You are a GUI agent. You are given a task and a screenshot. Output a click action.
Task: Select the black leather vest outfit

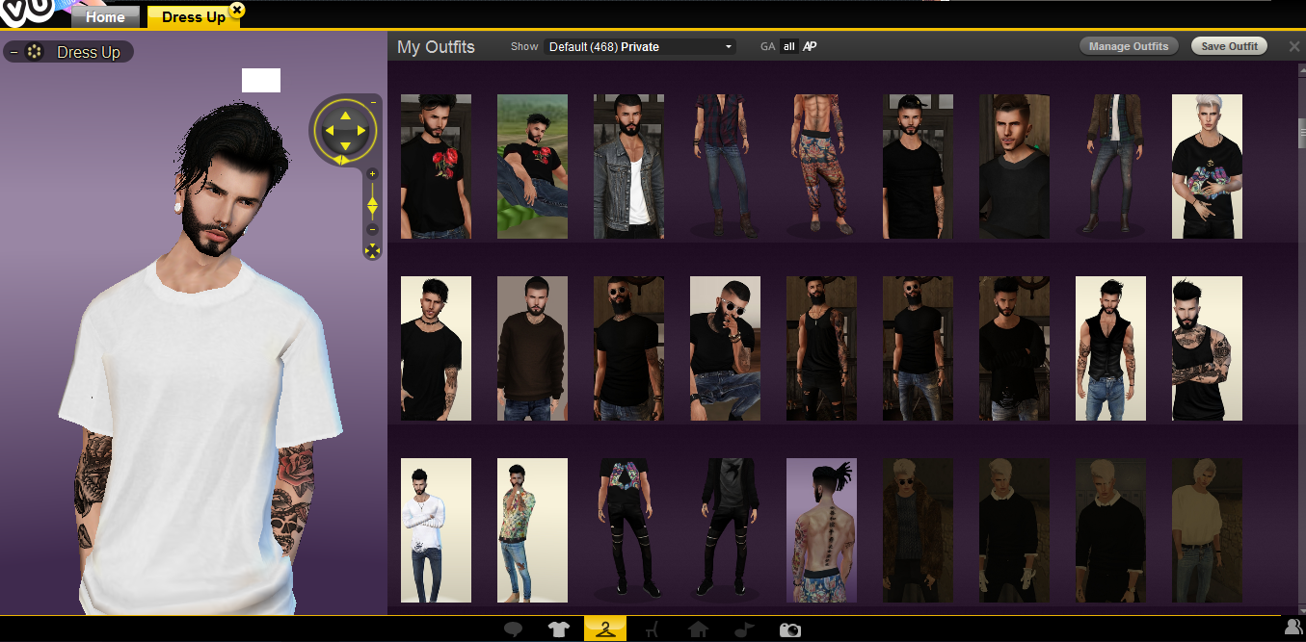(x=1110, y=348)
